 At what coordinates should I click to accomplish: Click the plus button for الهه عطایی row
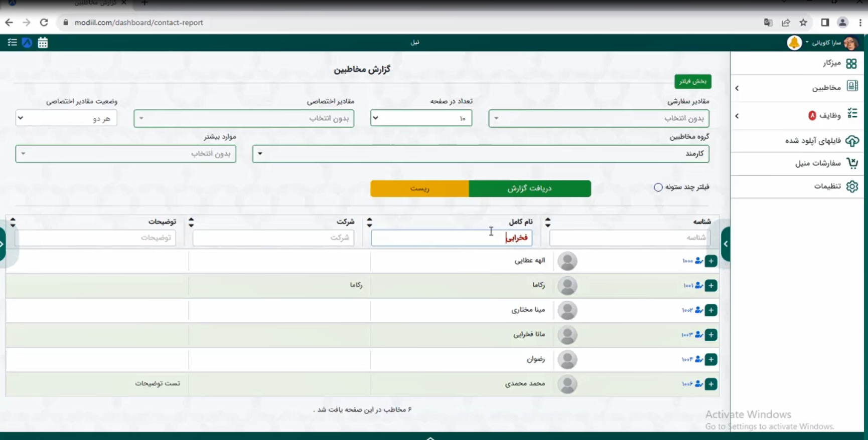710,261
